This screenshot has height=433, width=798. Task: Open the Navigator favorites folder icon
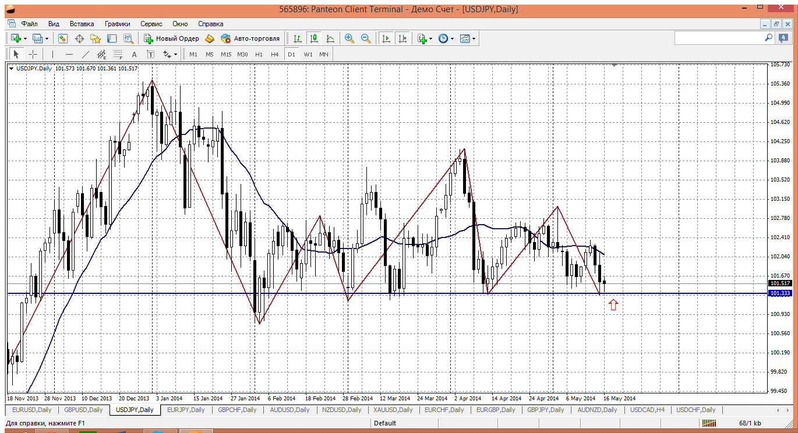(96, 38)
